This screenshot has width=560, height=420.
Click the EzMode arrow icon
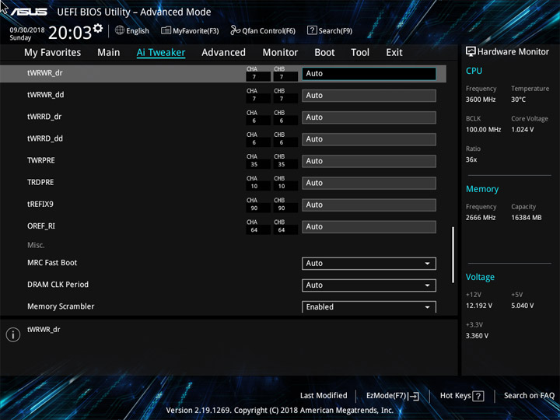413,396
